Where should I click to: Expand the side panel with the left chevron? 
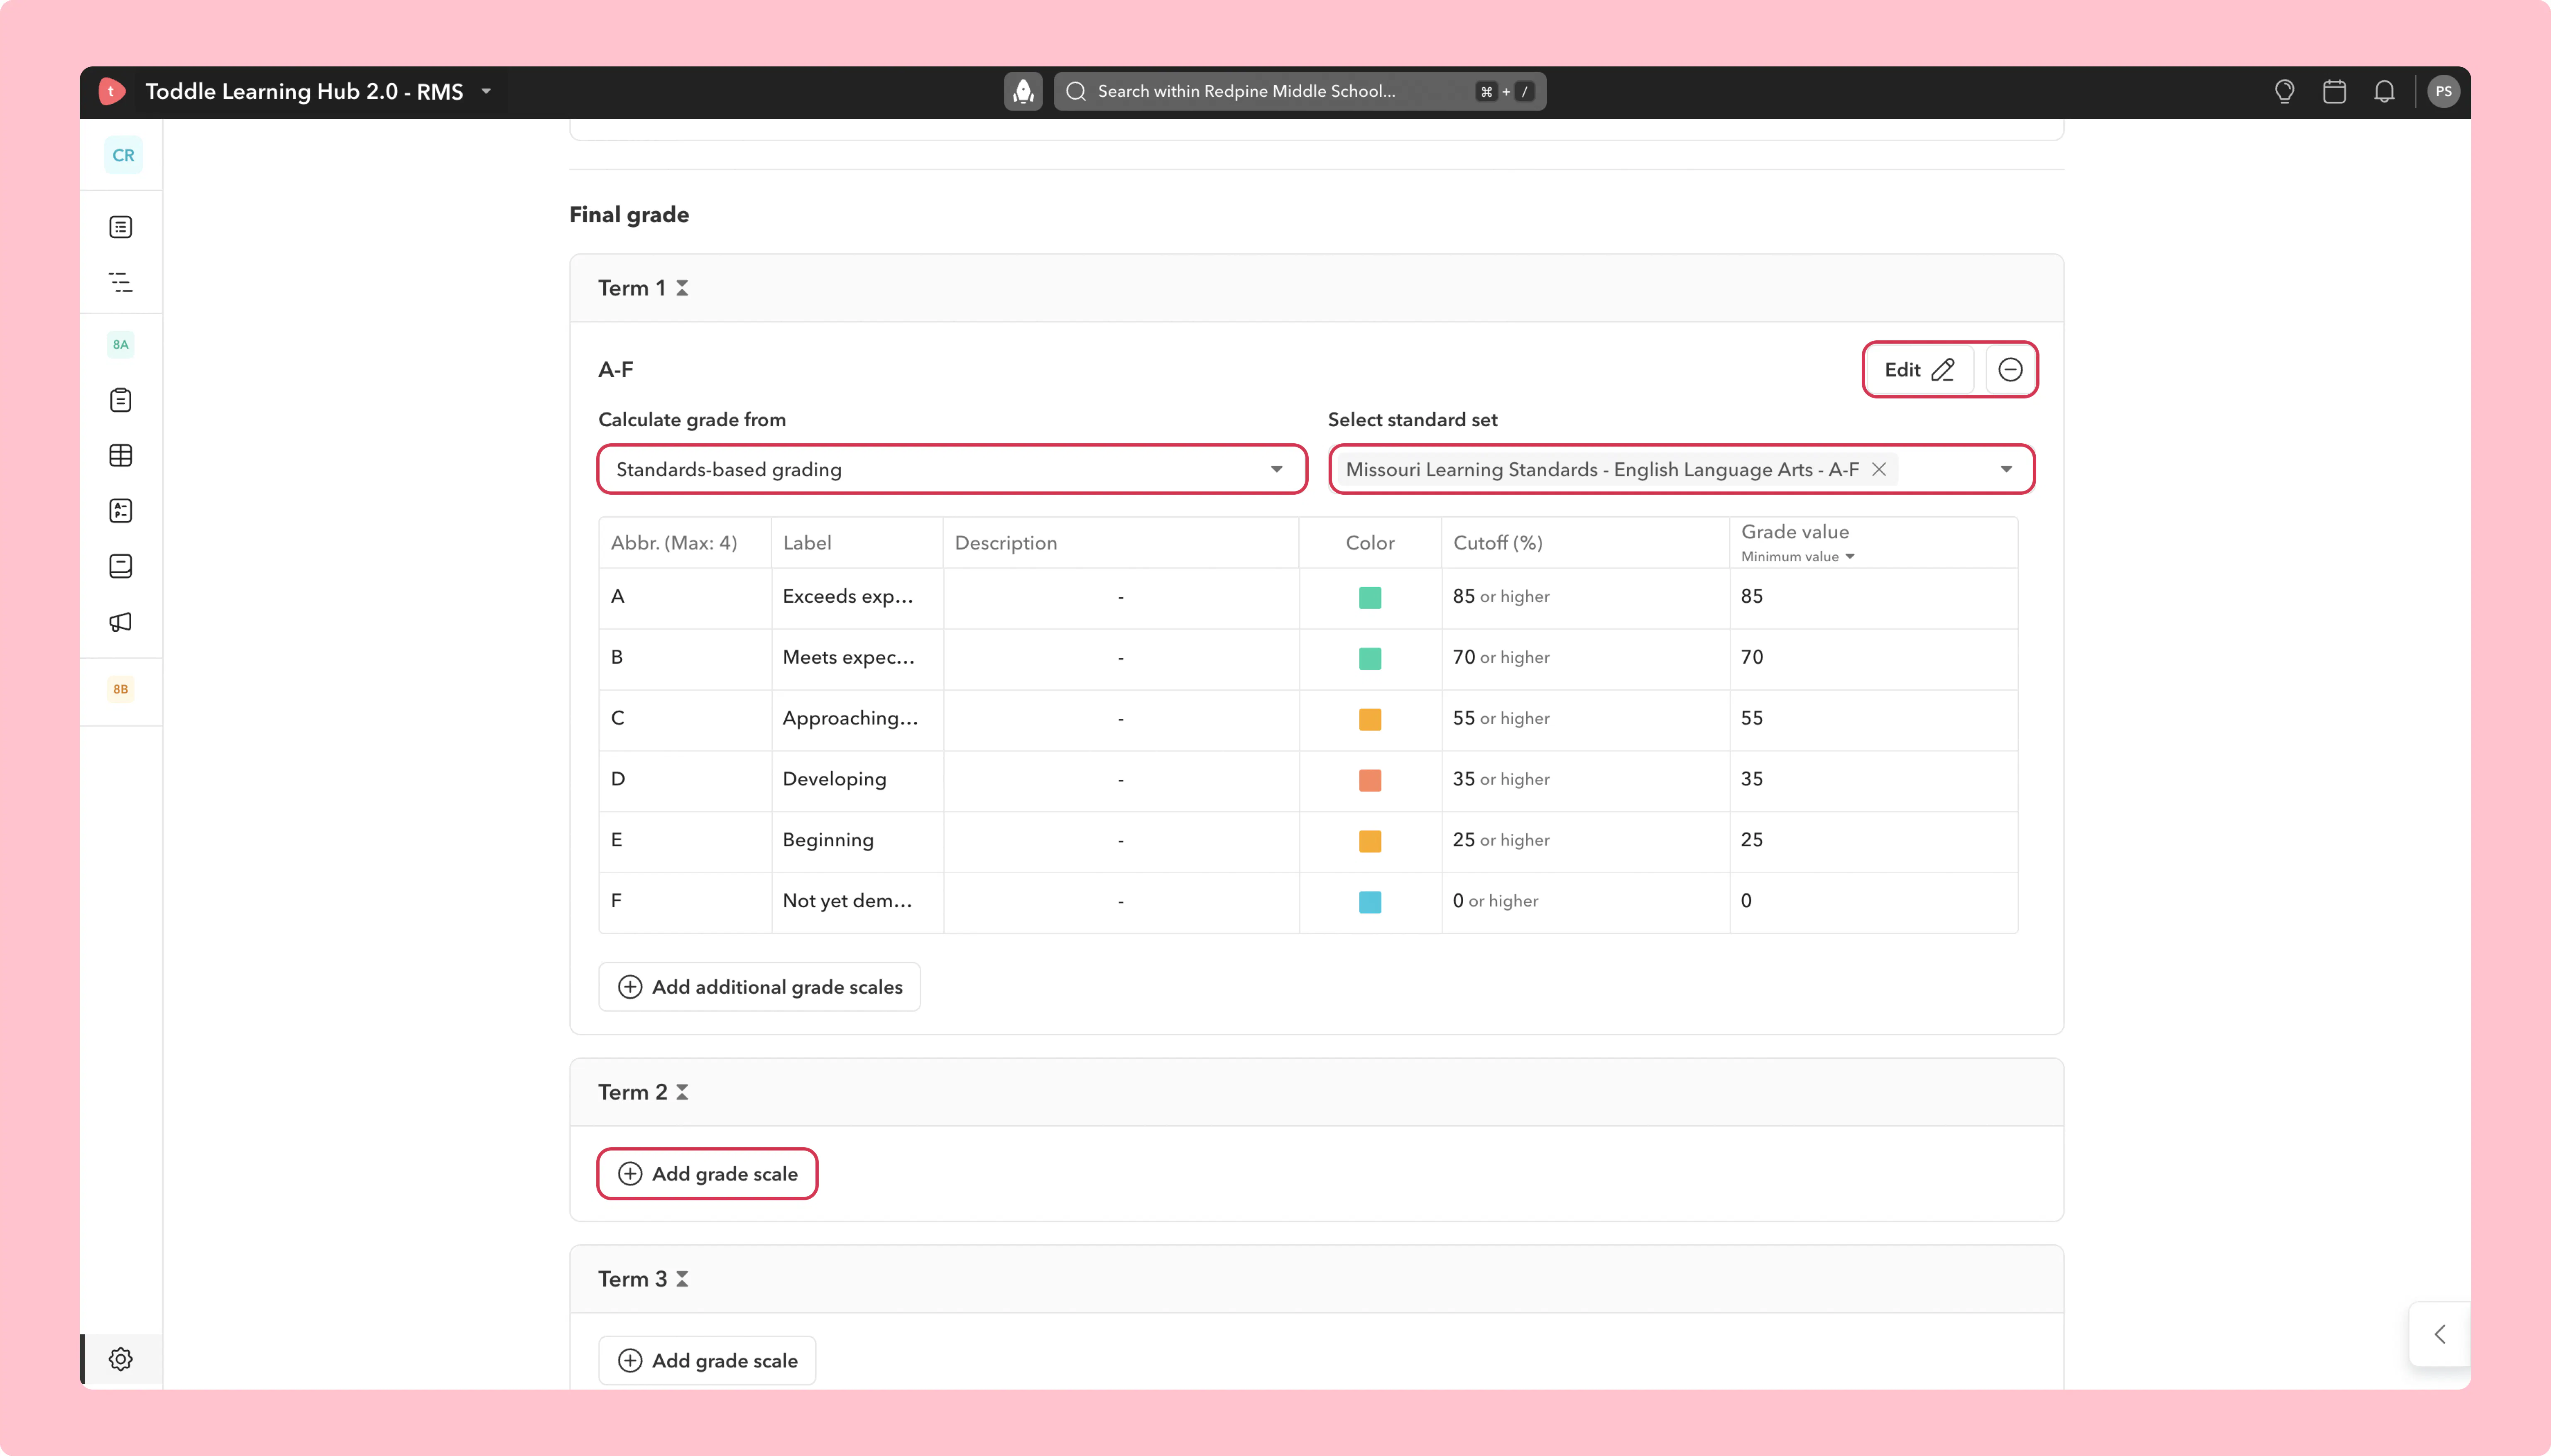click(2440, 1334)
